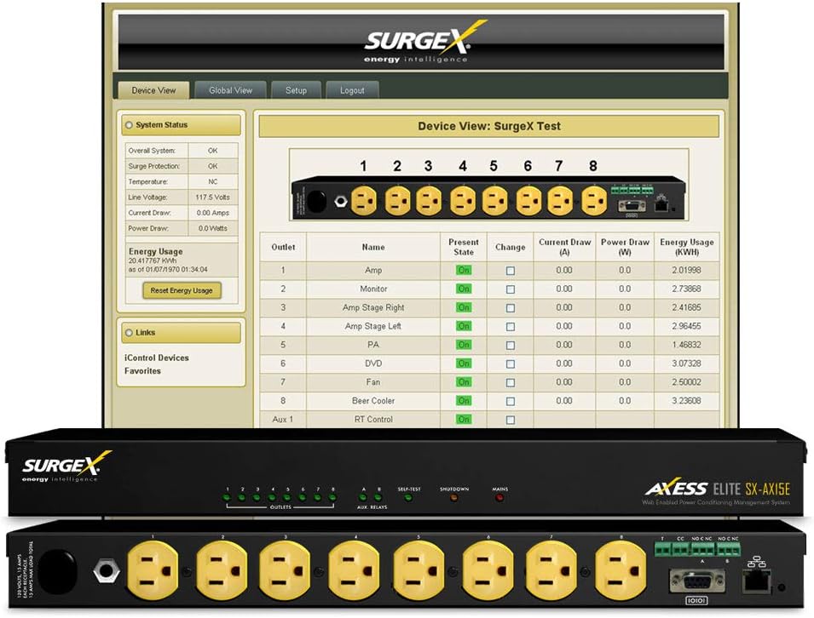The height and width of the screenshot is (618, 814).
Task: Switch to the Global View tab
Action: pos(230,90)
